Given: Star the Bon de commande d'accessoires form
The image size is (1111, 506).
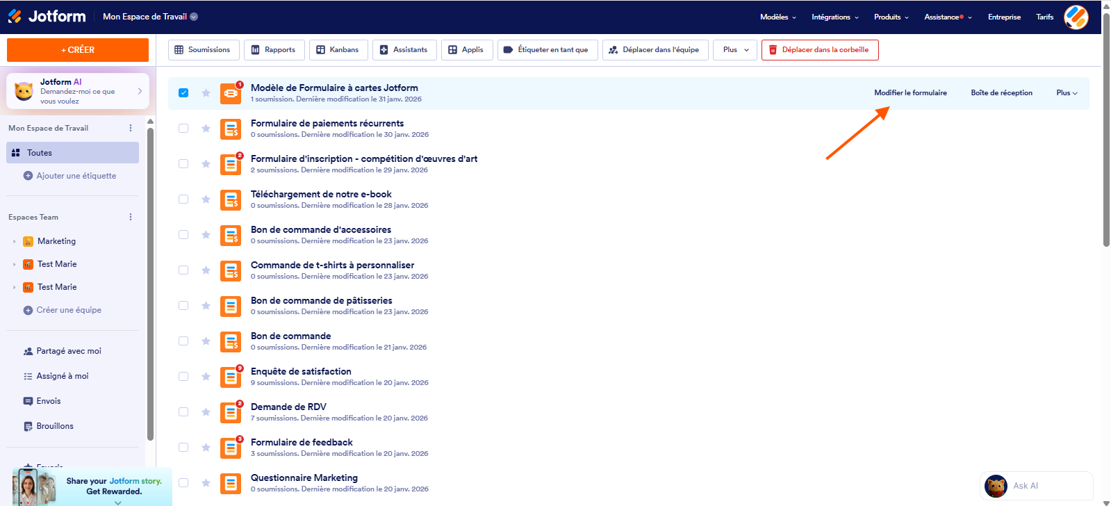Looking at the screenshot, I should tap(206, 234).
